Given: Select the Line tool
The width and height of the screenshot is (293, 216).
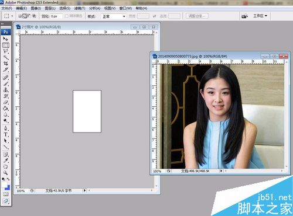Looking at the screenshot, I should [x=5, y=147].
